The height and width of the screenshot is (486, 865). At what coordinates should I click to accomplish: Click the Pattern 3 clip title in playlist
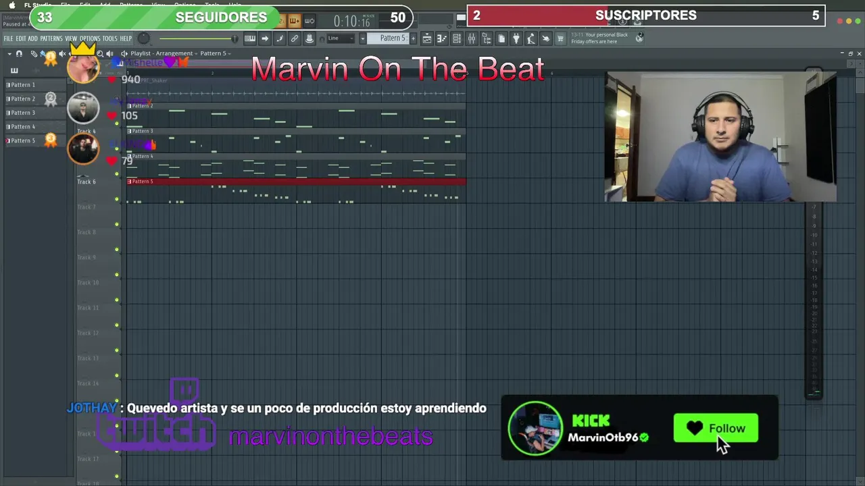tap(142, 131)
